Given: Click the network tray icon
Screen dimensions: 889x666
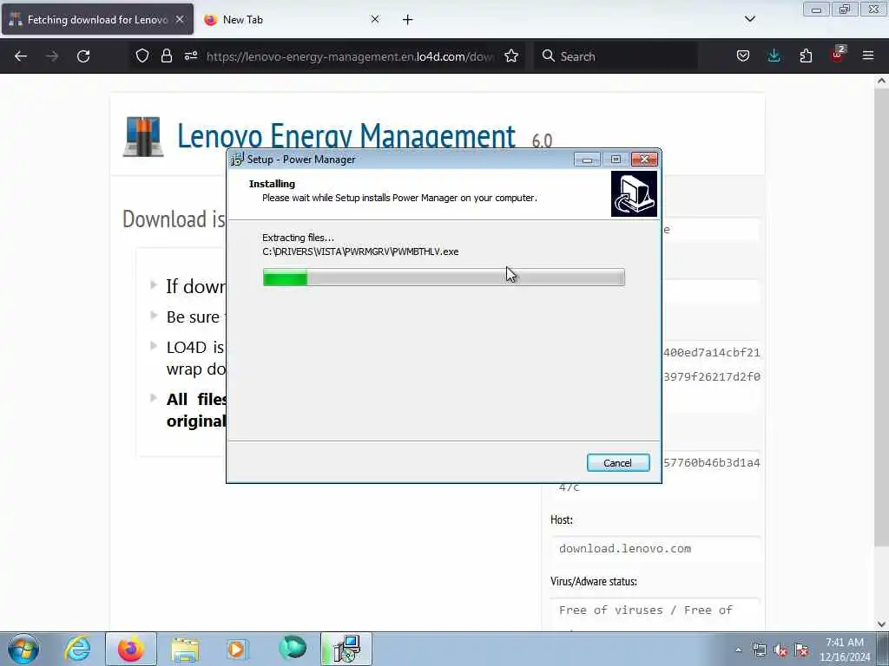Looking at the screenshot, I should click(759, 650).
